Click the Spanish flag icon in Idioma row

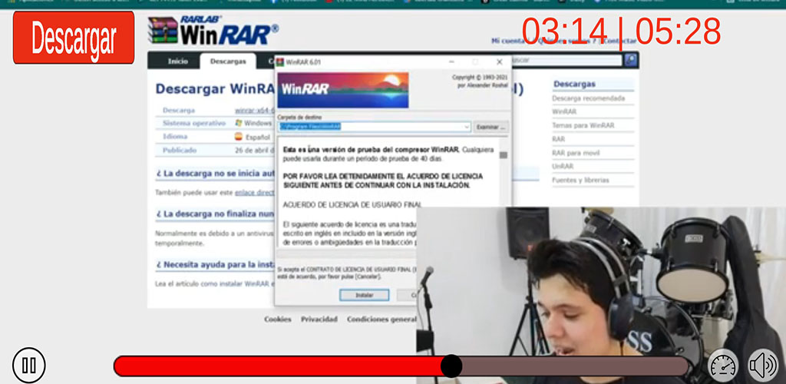point(239,137)
